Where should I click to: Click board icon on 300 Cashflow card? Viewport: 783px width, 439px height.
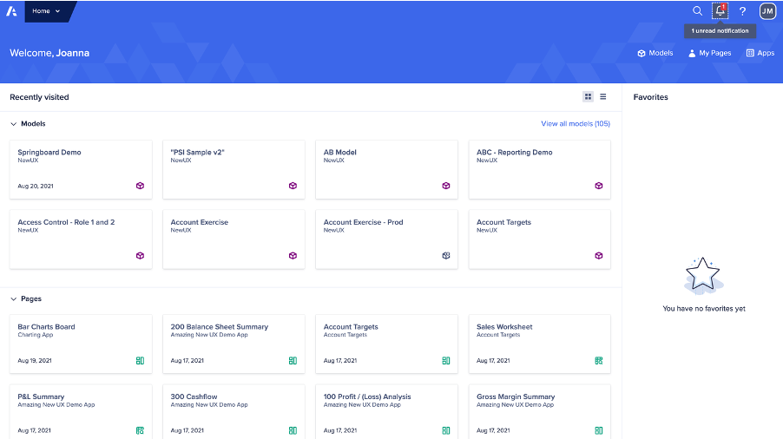point(293,430)
